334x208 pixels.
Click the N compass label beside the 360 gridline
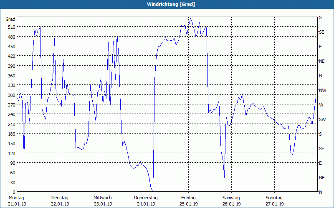point(320,76)
